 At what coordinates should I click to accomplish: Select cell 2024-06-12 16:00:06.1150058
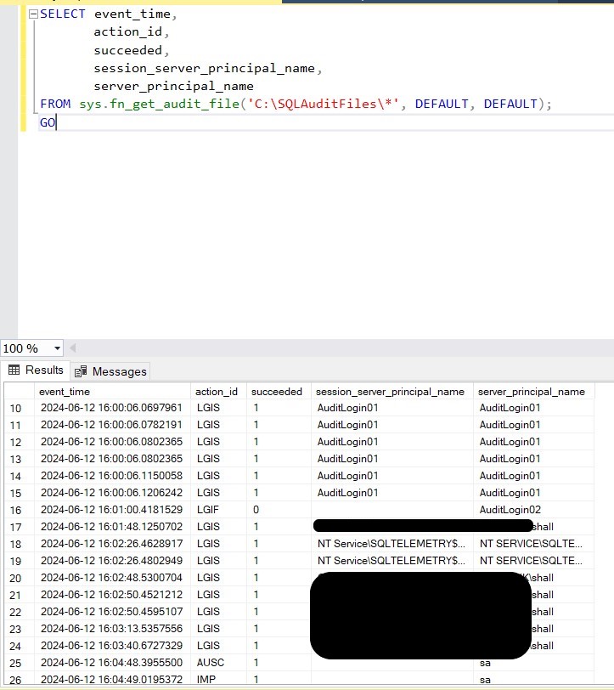[x=112, y=476]
